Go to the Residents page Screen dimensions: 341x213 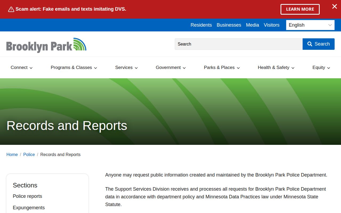(201, 25)
